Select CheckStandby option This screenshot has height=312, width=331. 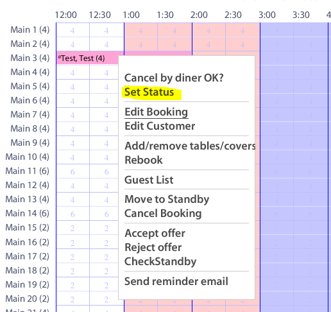click(160, 261)
